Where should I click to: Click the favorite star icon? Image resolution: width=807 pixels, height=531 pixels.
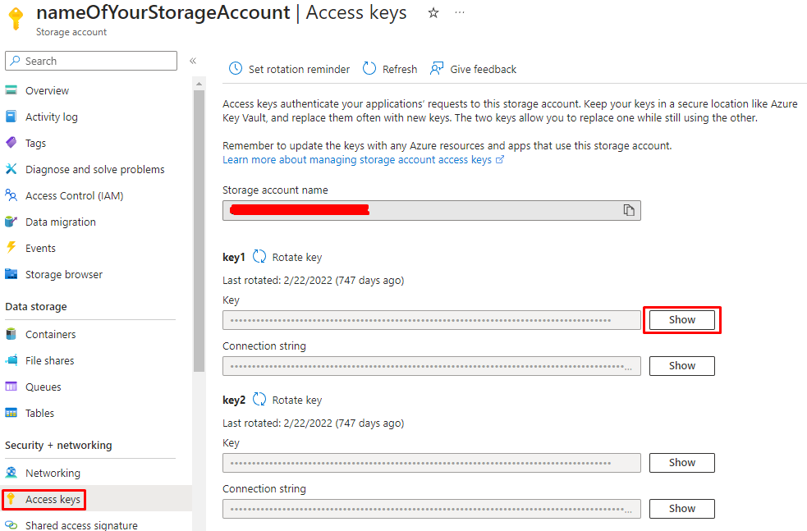point(433,13)
